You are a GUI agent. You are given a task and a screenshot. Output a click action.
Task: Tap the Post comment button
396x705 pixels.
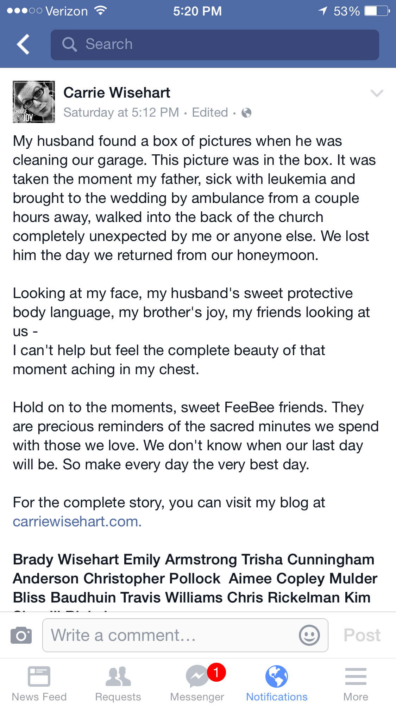coord(362,635)
